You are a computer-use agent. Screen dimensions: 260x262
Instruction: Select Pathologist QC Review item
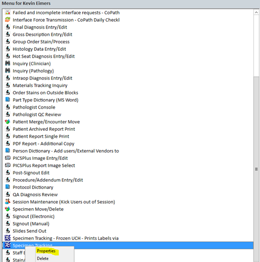click(37, 114)
